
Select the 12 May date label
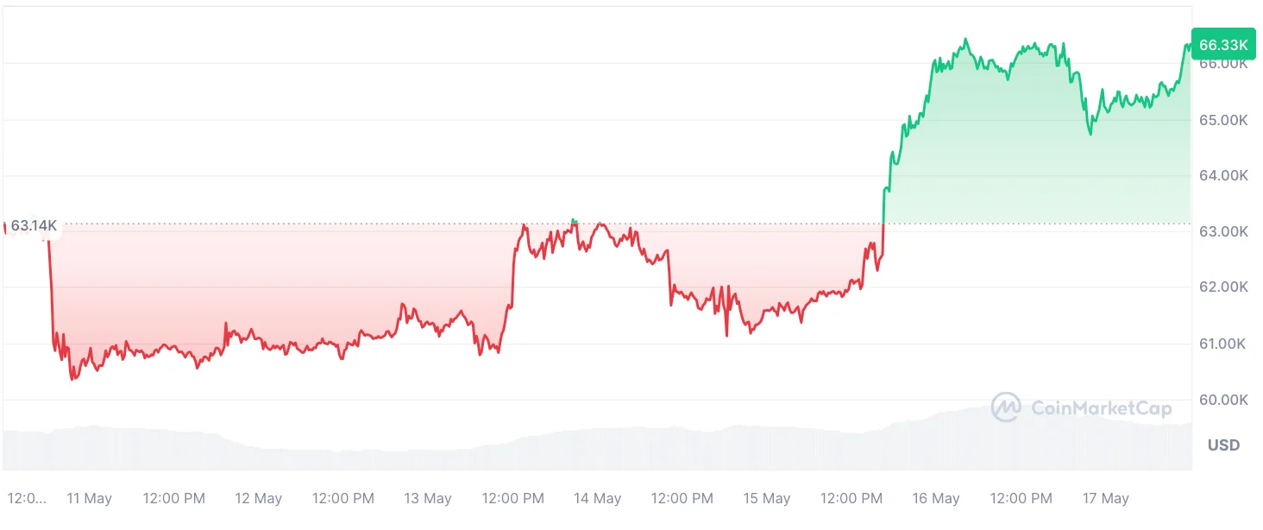[x=259, y=499]
